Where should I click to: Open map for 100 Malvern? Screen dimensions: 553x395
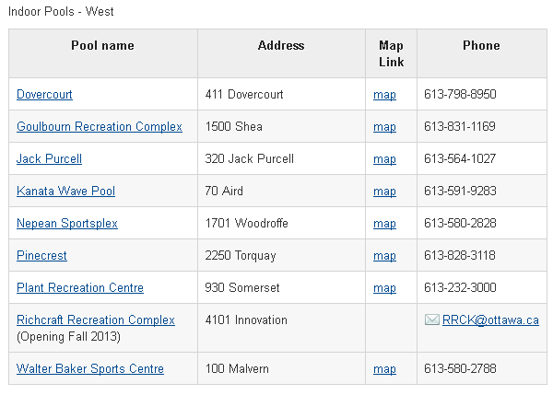pos(384,369)
